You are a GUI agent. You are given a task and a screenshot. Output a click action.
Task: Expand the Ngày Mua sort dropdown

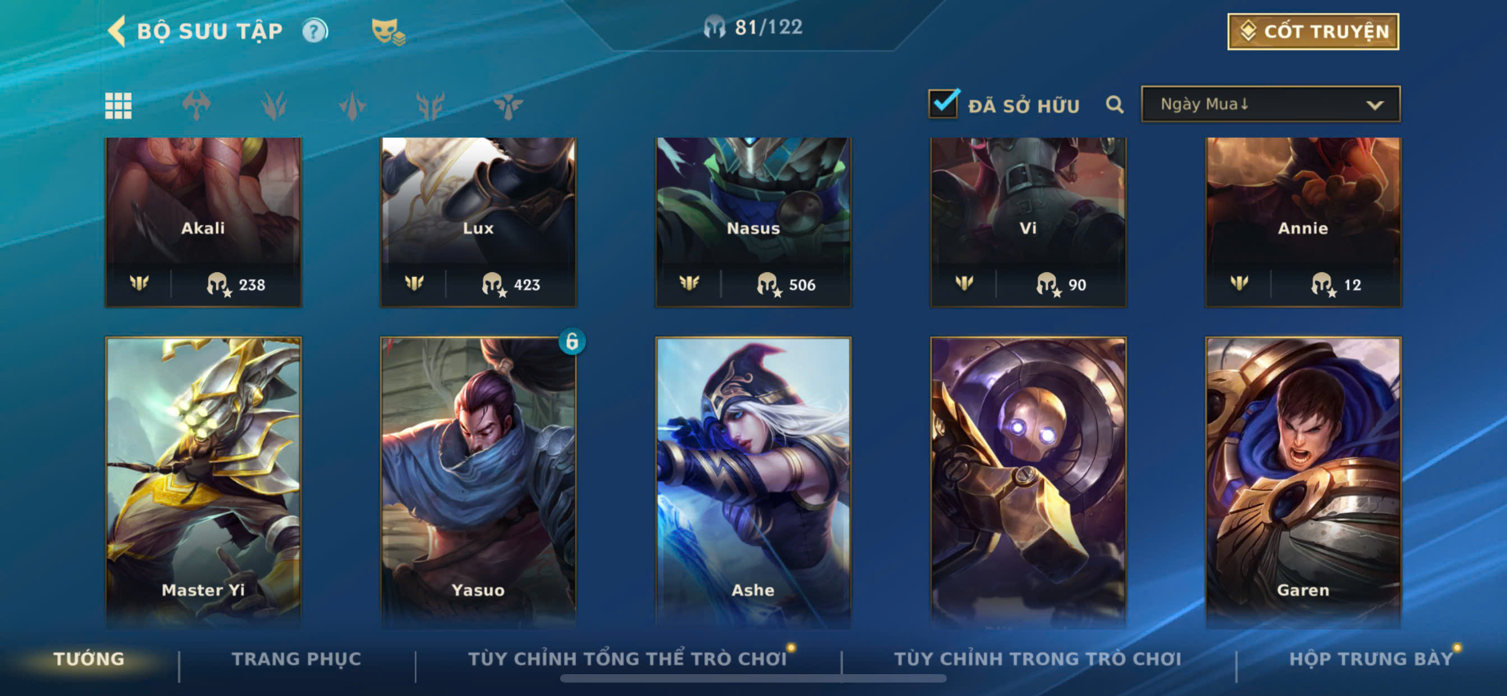pos(1270,104)
